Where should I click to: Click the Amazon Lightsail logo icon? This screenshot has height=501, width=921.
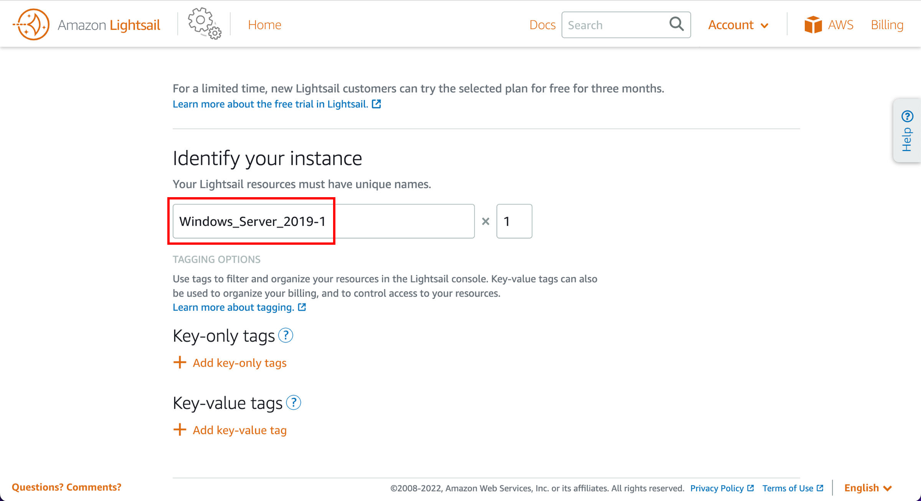pos(29,25)
